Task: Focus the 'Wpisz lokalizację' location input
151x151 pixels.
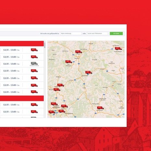Action: tap(71, 33)
